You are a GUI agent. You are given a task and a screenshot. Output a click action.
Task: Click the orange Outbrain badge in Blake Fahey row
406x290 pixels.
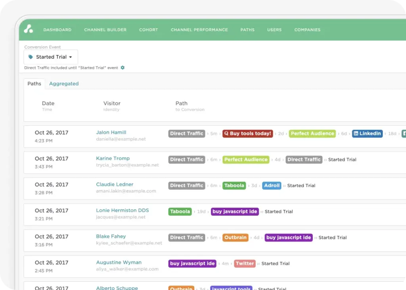pos(235,238)
